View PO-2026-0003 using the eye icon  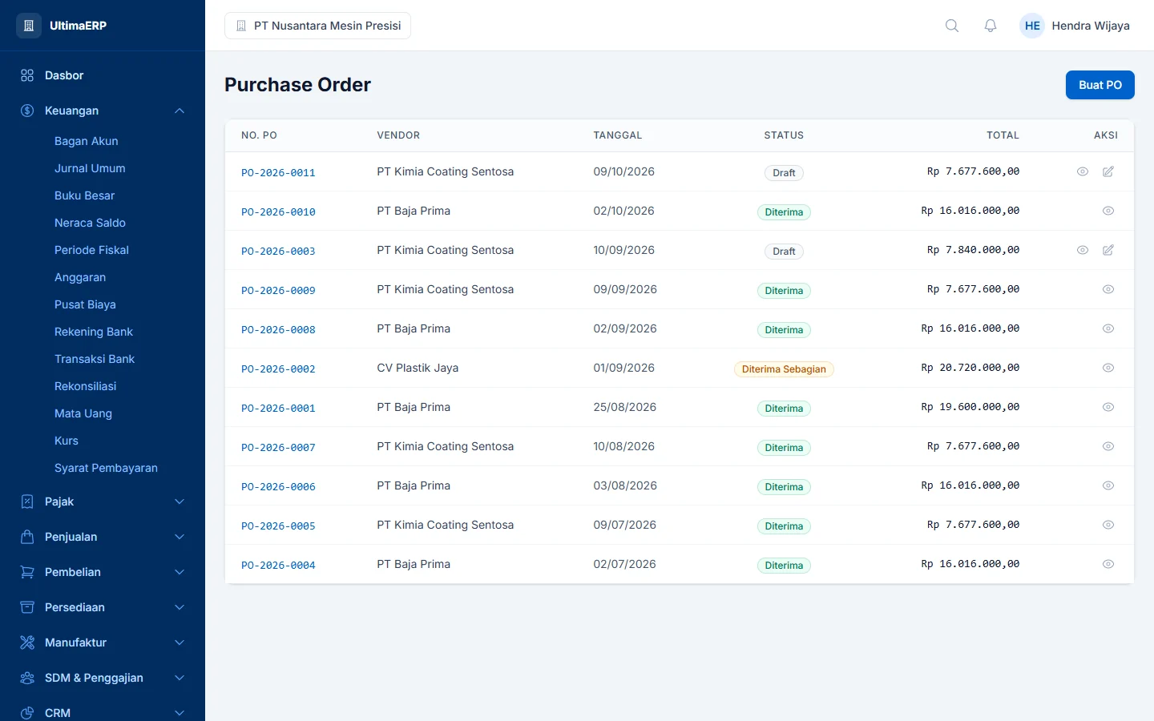[x=1083, y=250]
